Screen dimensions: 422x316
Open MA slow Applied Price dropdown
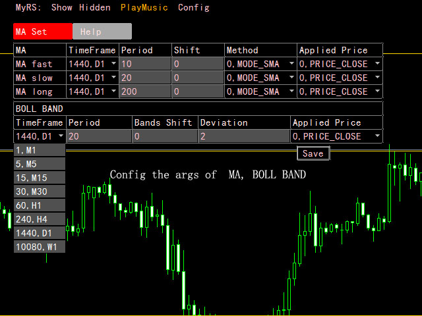(340, 78)
